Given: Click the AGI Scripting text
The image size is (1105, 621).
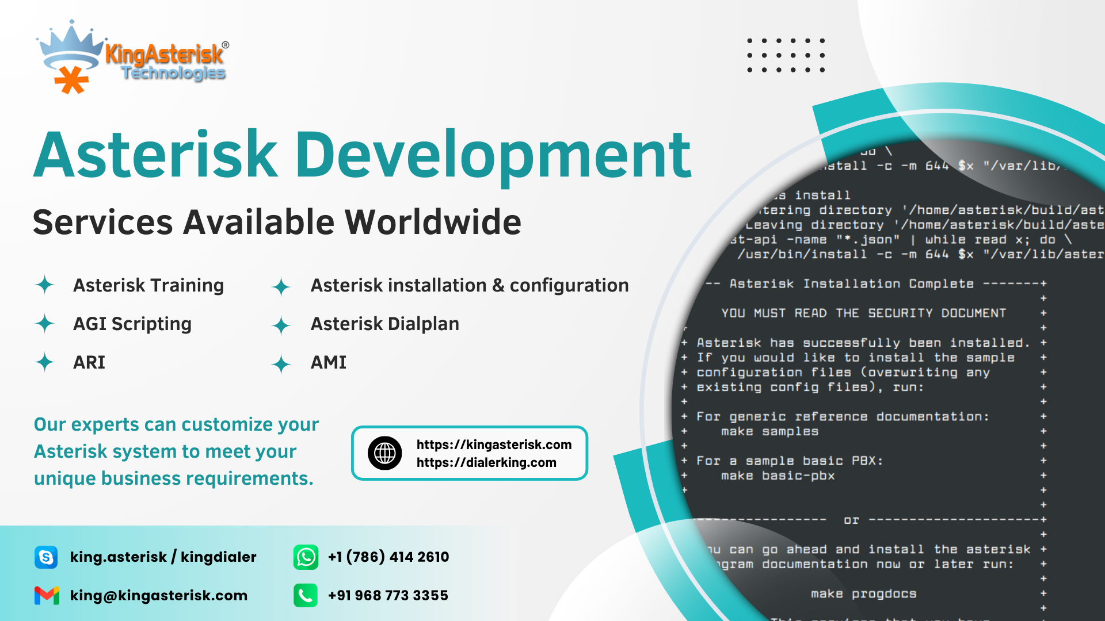Looking at the screenshot, I should click(132, 324).
